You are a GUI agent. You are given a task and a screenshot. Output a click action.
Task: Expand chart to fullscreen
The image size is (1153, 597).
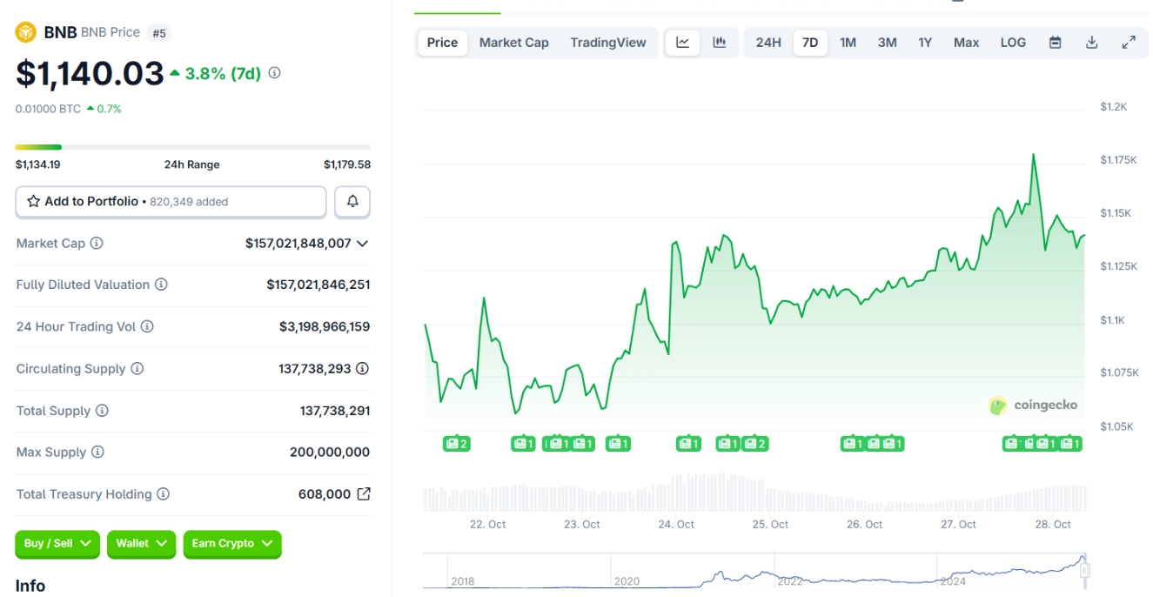(x=1129, y=43)
